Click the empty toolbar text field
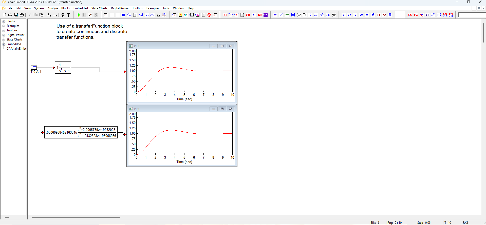The image size is (486, 225). 472,15
